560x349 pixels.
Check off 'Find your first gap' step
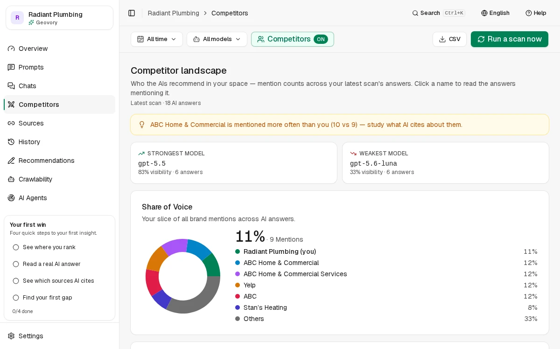click(16, 298)
